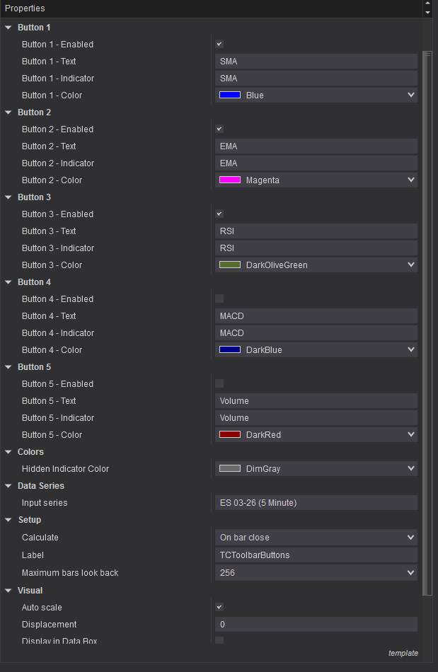Enable the Button 4 checkbox
Screen dimensions: 438x672
219,299
